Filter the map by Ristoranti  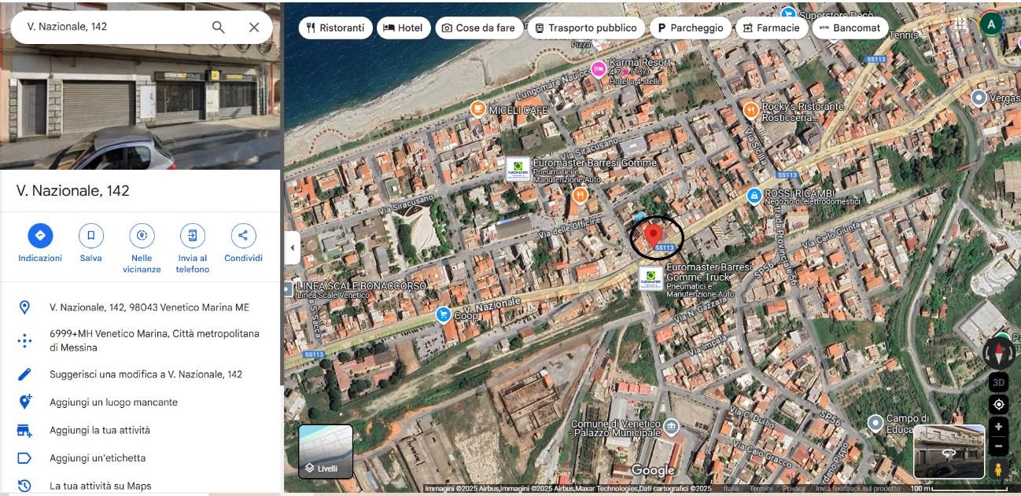(x=335, y=28)
